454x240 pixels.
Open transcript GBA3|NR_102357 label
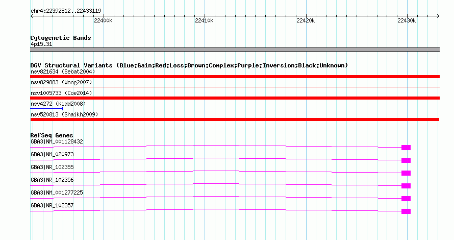tap(52, 205)
